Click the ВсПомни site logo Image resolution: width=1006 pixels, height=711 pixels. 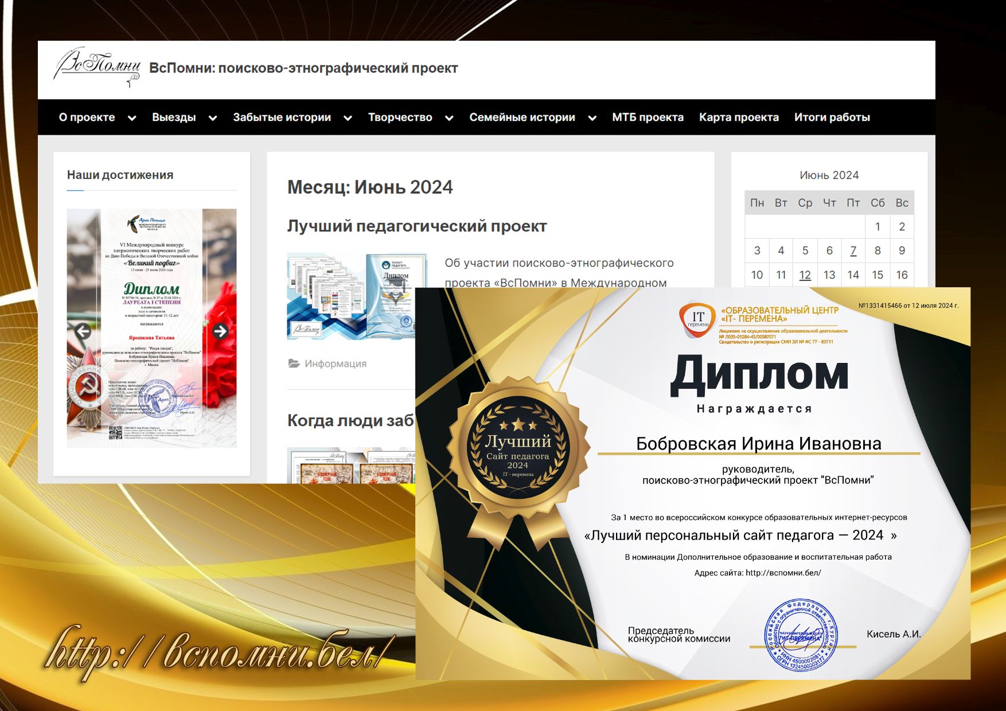(97, 67)
